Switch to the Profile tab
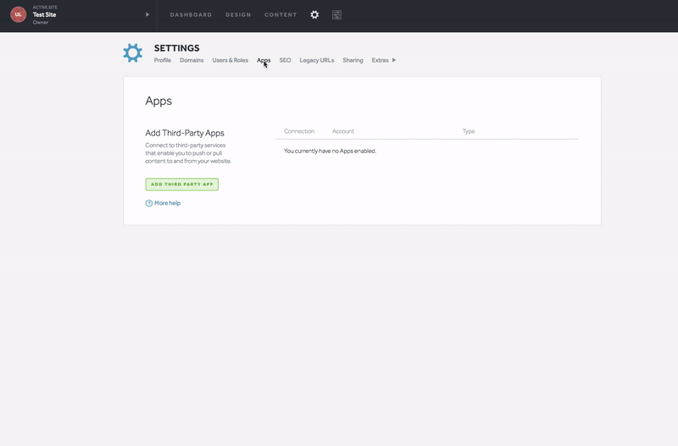This screenshot has height=446, width=678. (x=163, y=60)
